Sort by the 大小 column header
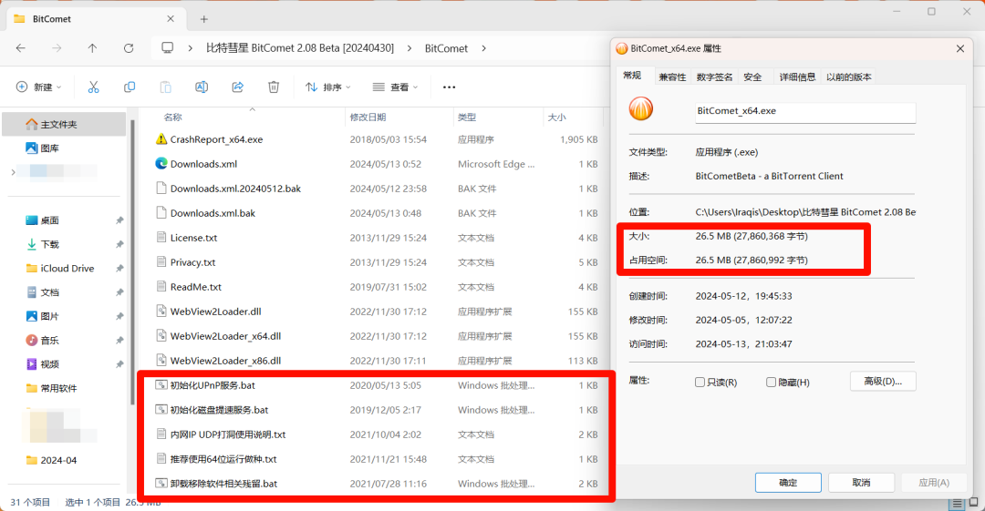Image resolution: width=985 pixels, height=511 pixels. click(x=556, y=118)
